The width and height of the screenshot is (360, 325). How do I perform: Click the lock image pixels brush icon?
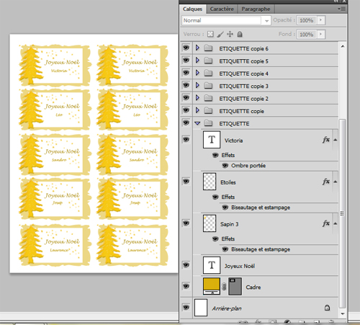coord(220,34)
